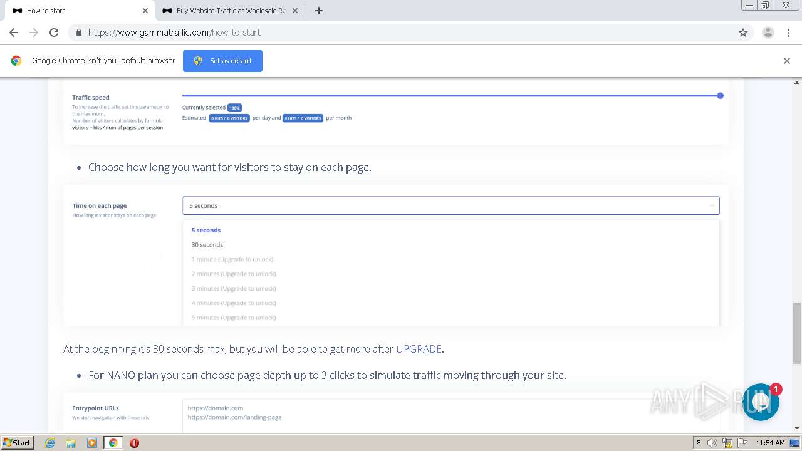The width and height of the screenshot is (802, 451).
Task: Open file explorer from taskbar
Action: 71,443
